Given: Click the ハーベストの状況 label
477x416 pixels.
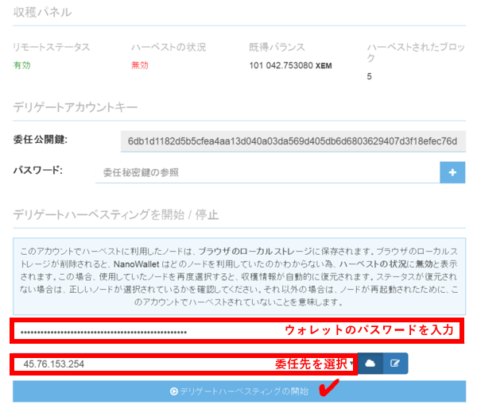Looking at the screenshot, I should pyautogui.click(x=169, y=47).
